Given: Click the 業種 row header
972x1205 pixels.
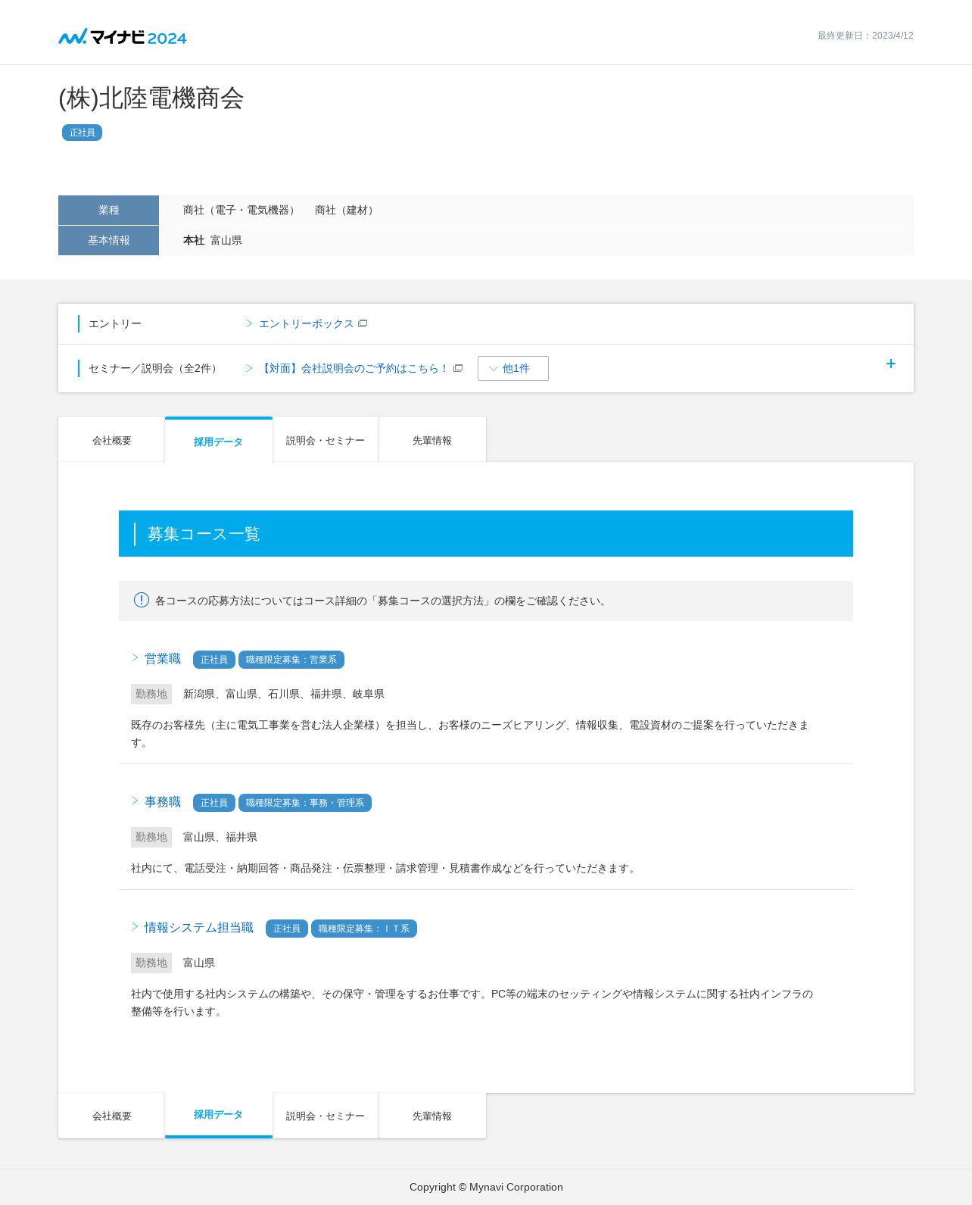Looking at the screenshot, I should (x=108, y=210).
